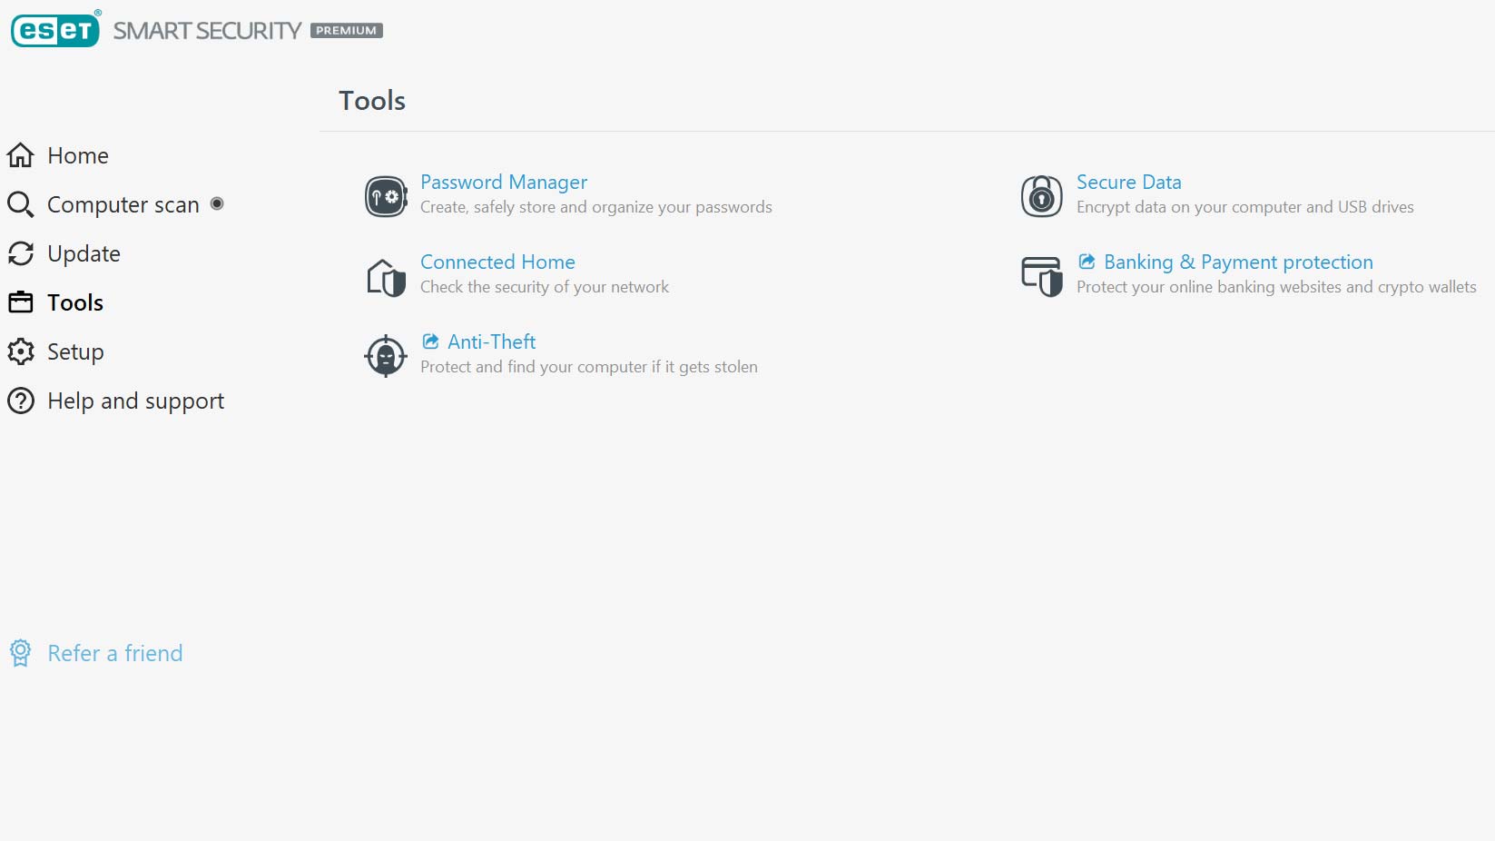The image size is (1495, 841).
Task: Click the Banking & Payment card-shield icon
Action: click(1042, 276)
